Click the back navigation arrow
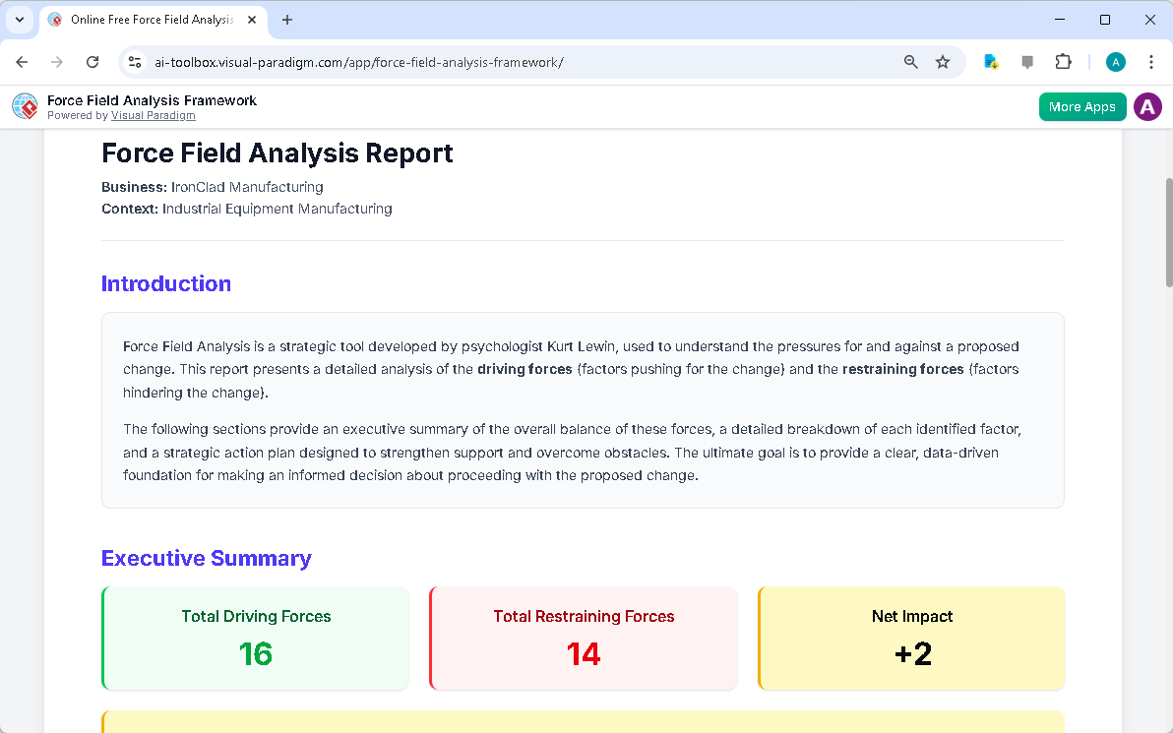 (22, 61)
